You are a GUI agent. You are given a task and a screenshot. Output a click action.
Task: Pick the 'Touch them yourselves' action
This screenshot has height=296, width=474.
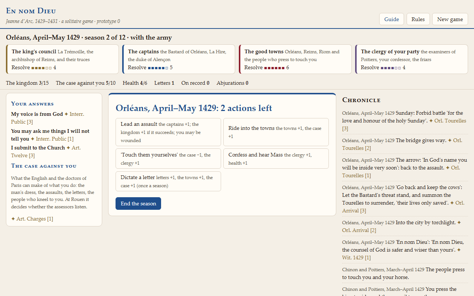168,159
